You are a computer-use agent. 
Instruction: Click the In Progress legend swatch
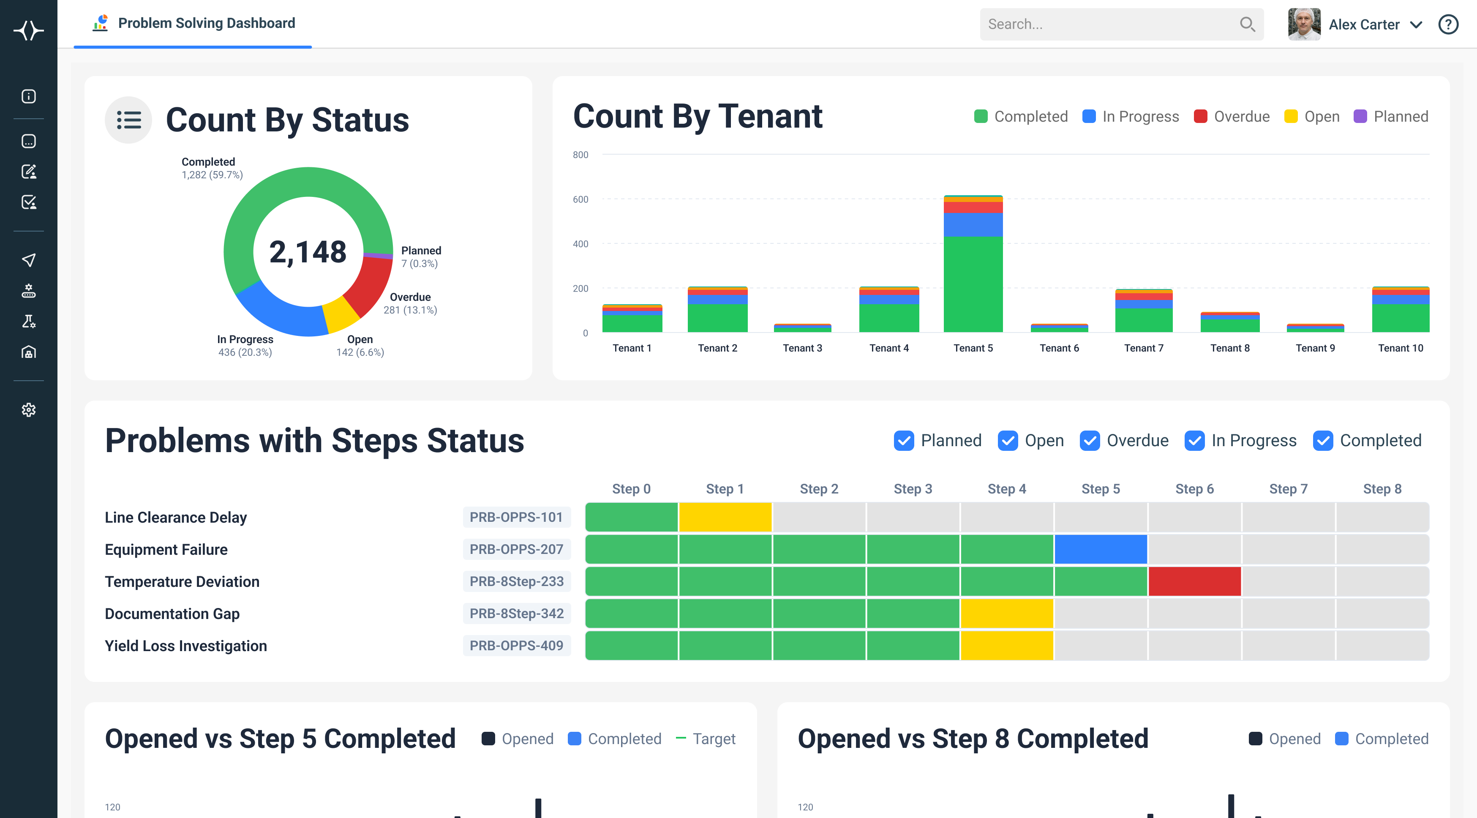[1089, 116]
